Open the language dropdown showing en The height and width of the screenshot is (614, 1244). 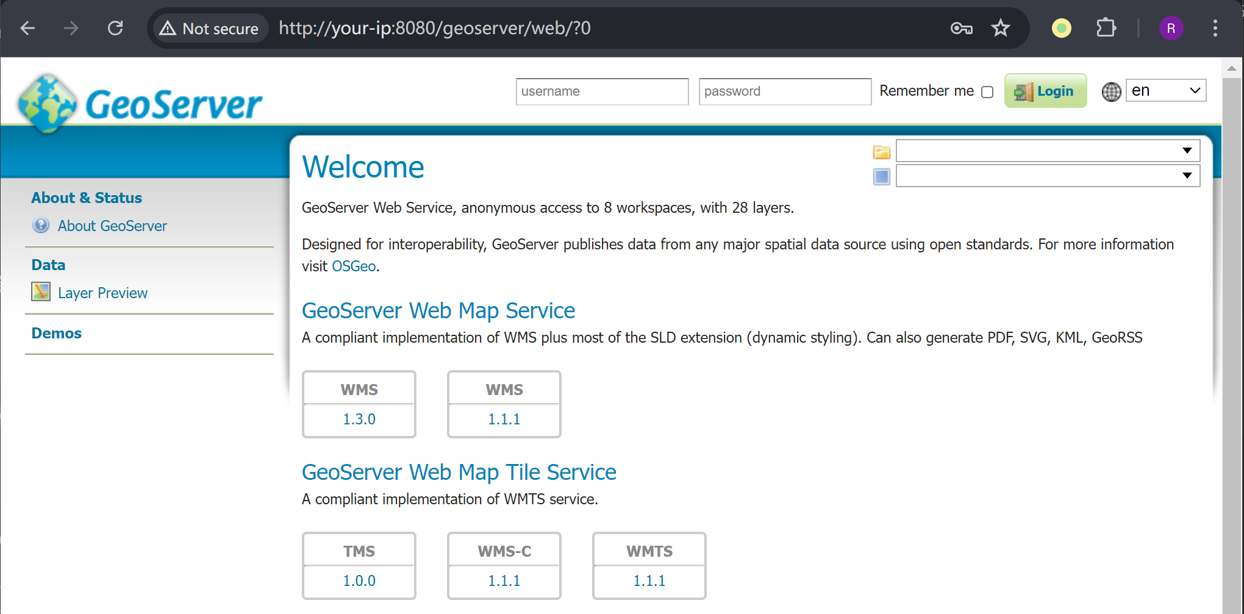(1165, 91)
